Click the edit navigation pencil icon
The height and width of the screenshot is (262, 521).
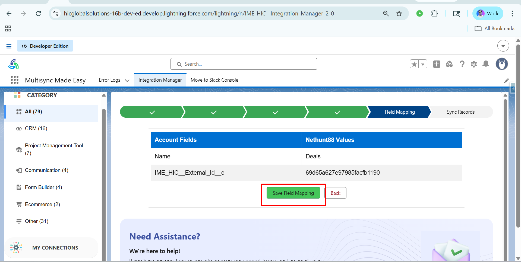pyautogui.click(x=506, y=81)
